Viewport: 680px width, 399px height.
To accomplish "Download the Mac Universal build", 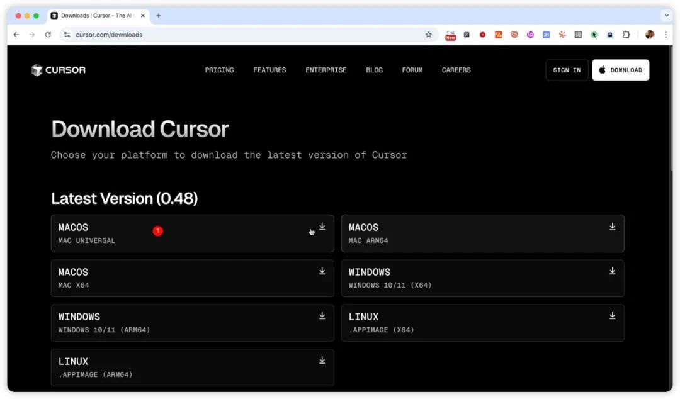I will point(192,233).
